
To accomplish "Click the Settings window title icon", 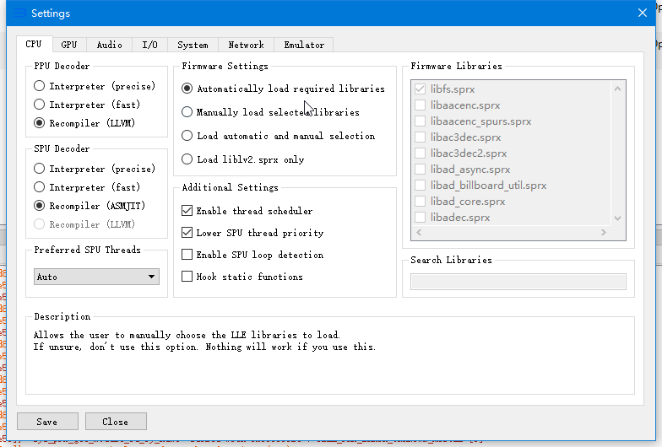I will pyautogui.click(x=20, y=13).
